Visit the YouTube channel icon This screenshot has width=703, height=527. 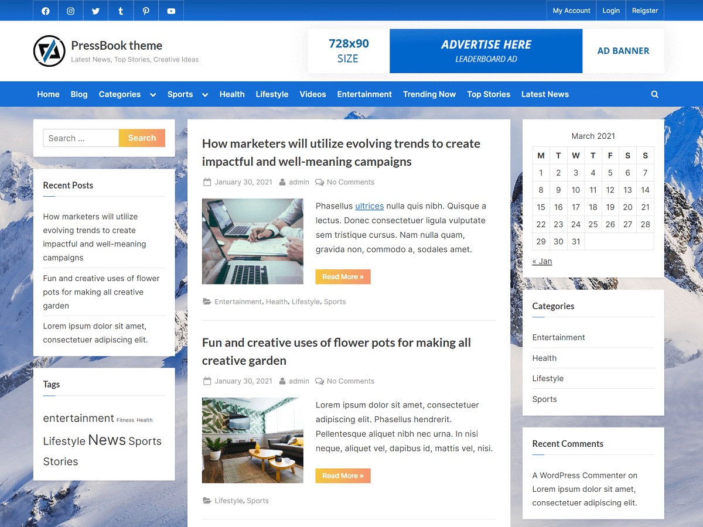(170, 10)
